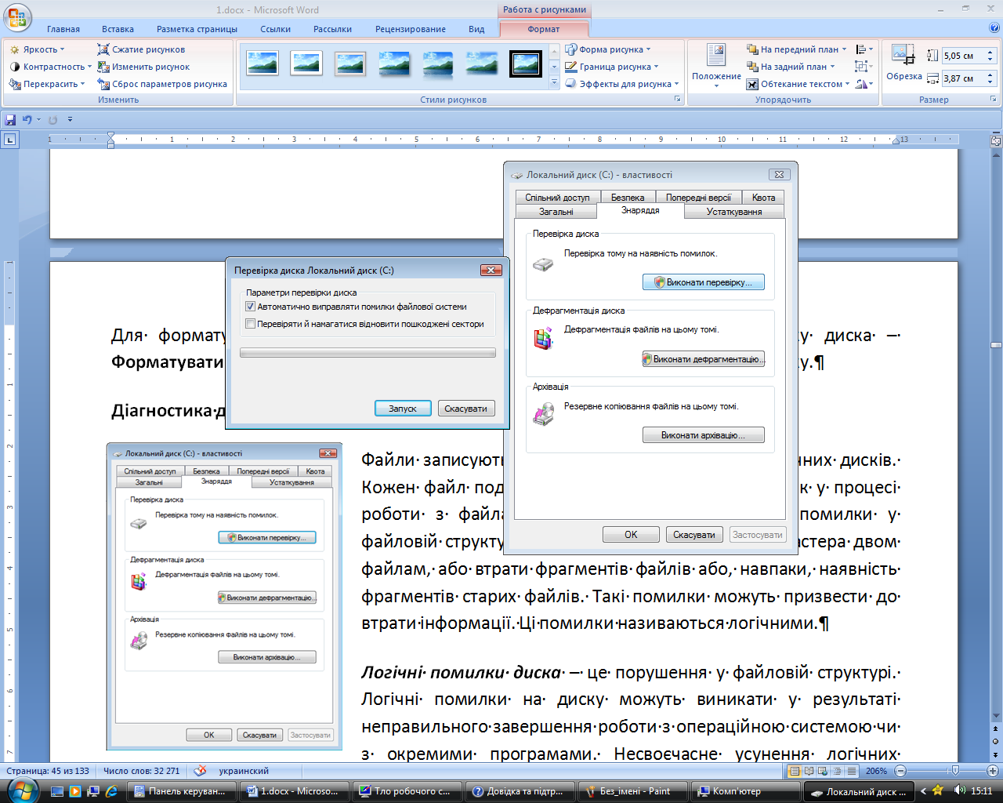This screenshot has height=803, width=1003.
Task: Click picture height field 5,05 см
Action: [x=963, y=56]
